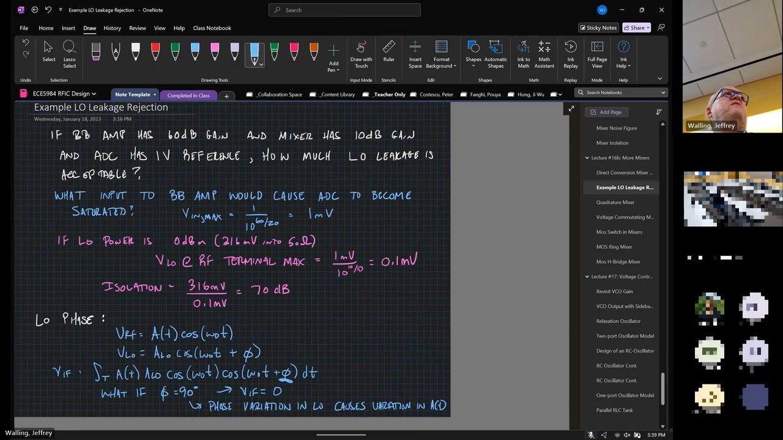Toggle Full Page View mode
The image size is (783, 440).
pos(597,54)
